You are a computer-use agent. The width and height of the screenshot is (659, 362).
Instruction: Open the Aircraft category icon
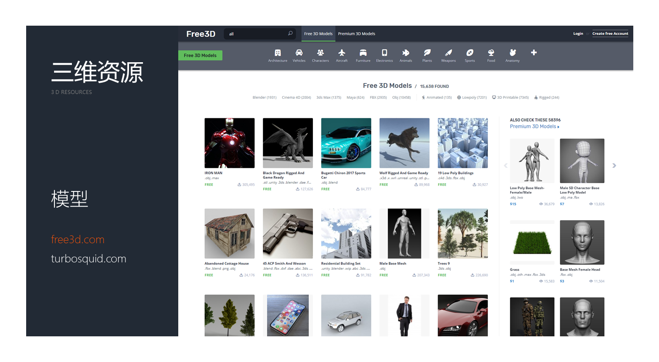click(342, 53)
